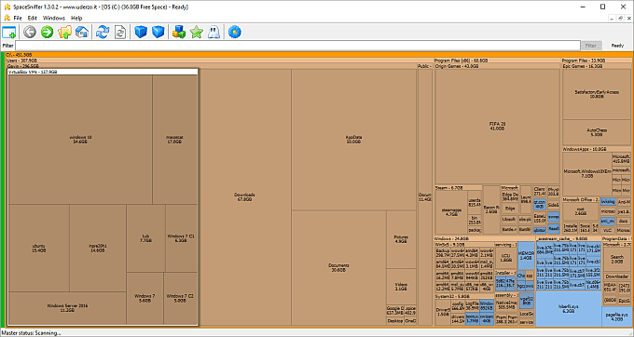Select the WindowsApps 10.0GB header
This screenshot has width=634, height=337.
(596, 149)
